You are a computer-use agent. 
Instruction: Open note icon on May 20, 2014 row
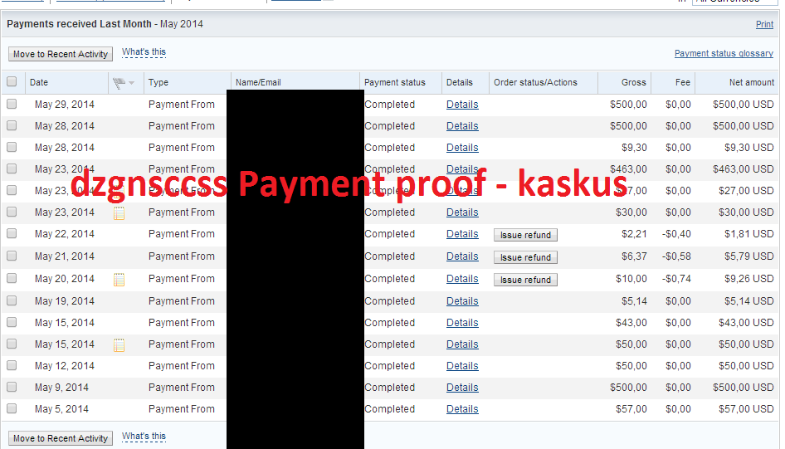pyautogui.click(x=119, y=280)
